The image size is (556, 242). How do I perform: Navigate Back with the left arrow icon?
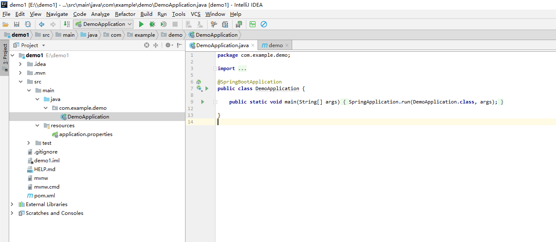pos(42,25)
